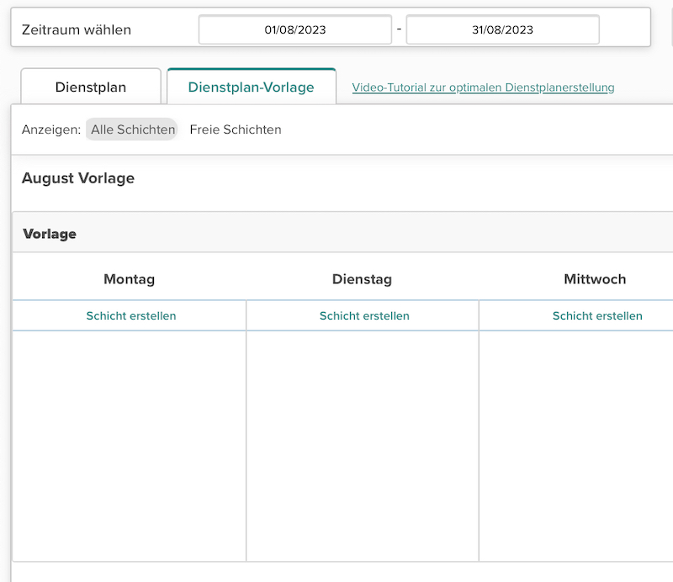Click the August Vorlage title
673x582 pixels.
pos(78,177)
